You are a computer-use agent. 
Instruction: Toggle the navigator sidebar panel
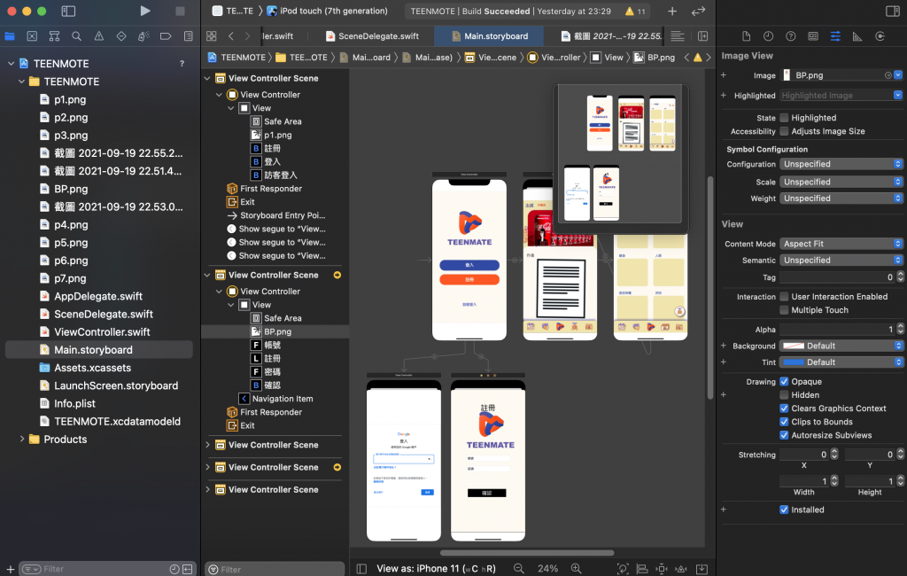point(68,11)
